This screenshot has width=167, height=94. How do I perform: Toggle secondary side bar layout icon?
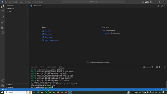pyautogui.click(x=148, y=2)
